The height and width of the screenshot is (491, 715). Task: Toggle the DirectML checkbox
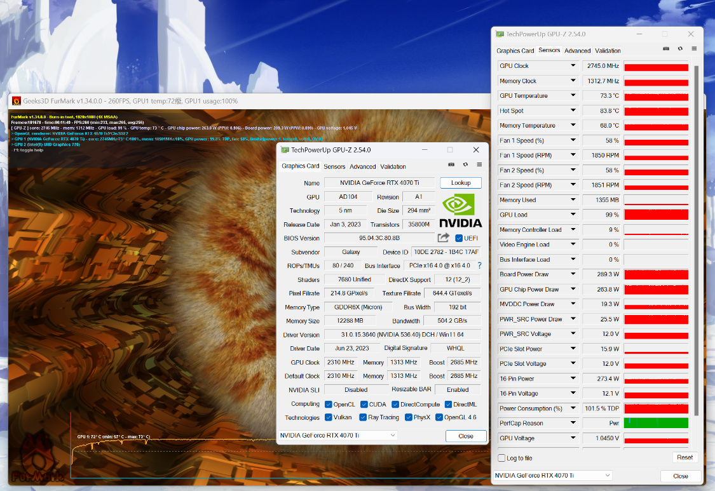[x=448, y=405]
